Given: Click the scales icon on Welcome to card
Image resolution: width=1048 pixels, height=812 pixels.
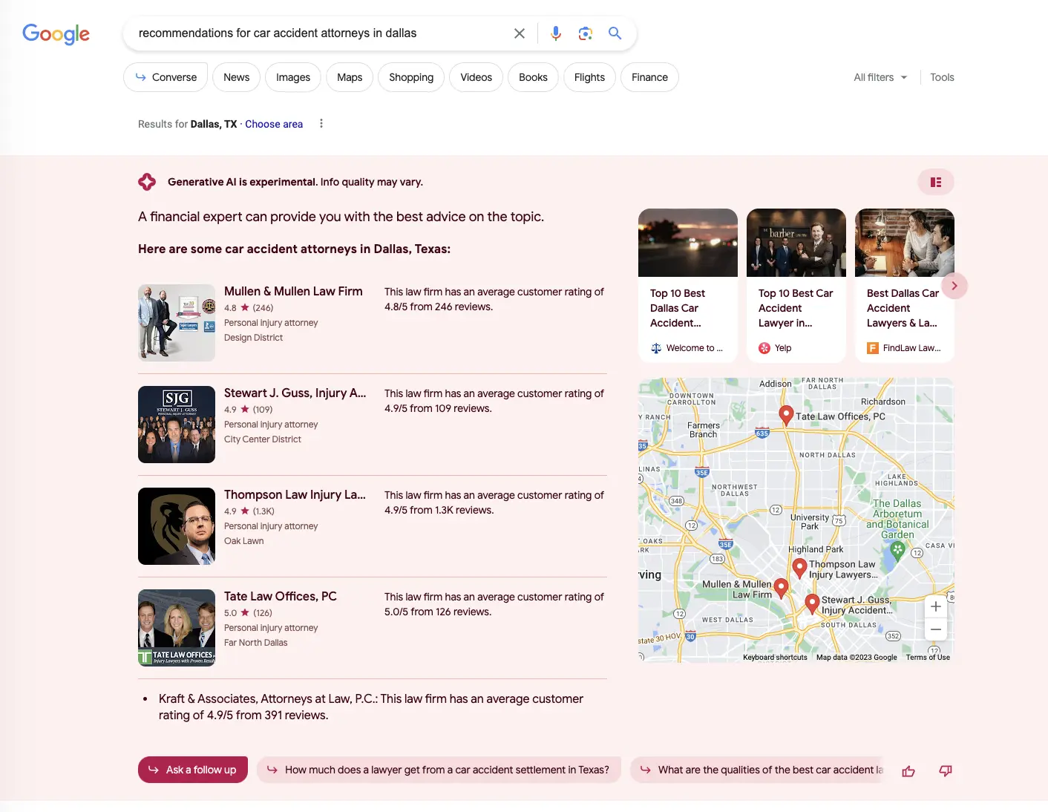Looking at the screenshot, I should pyautogui.click(x=656, y=348).
